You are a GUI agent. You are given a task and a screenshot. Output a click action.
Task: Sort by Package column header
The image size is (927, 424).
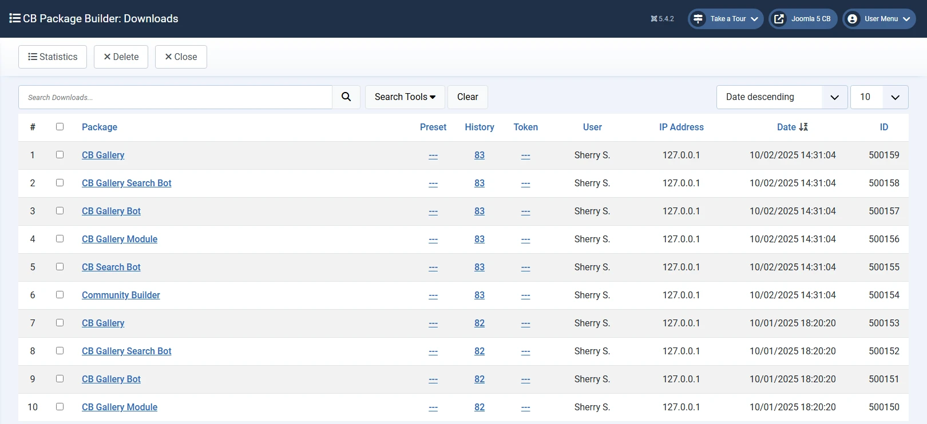[x=100, y=127]
